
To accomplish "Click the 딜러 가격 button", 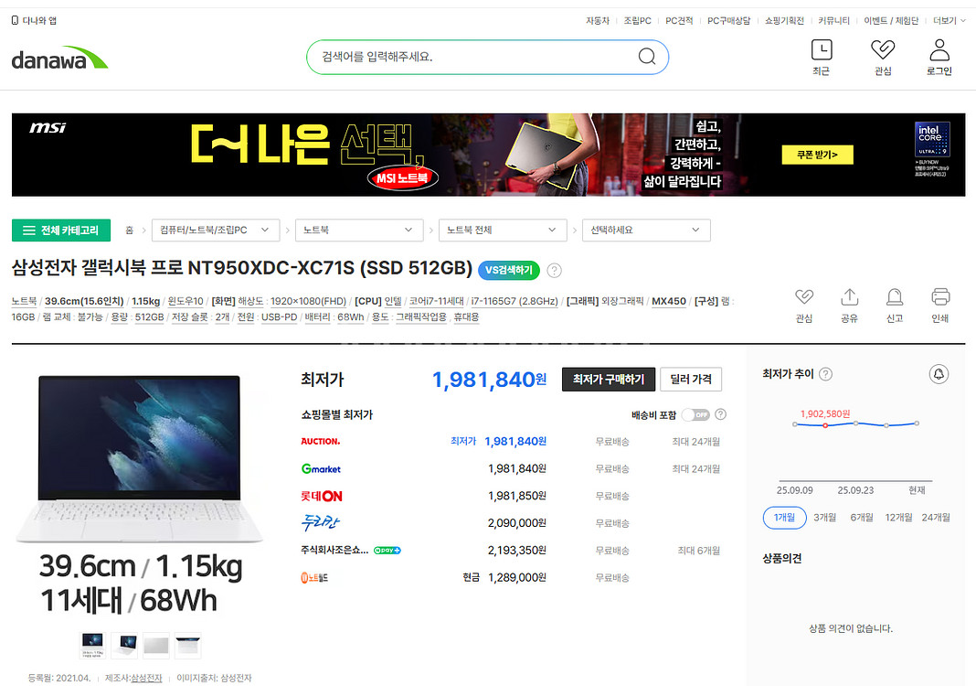I will (690, 379).
